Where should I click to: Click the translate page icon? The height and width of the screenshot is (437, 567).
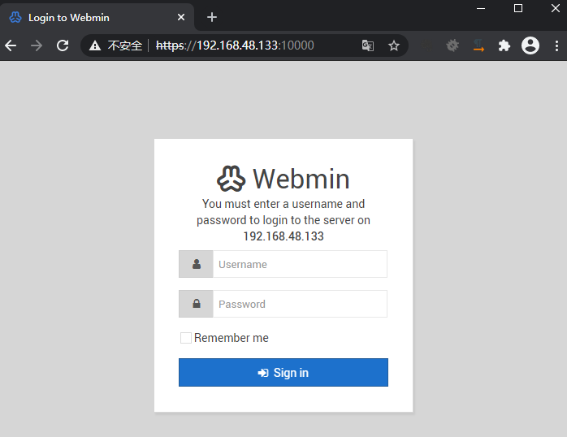tap(368, 45)
